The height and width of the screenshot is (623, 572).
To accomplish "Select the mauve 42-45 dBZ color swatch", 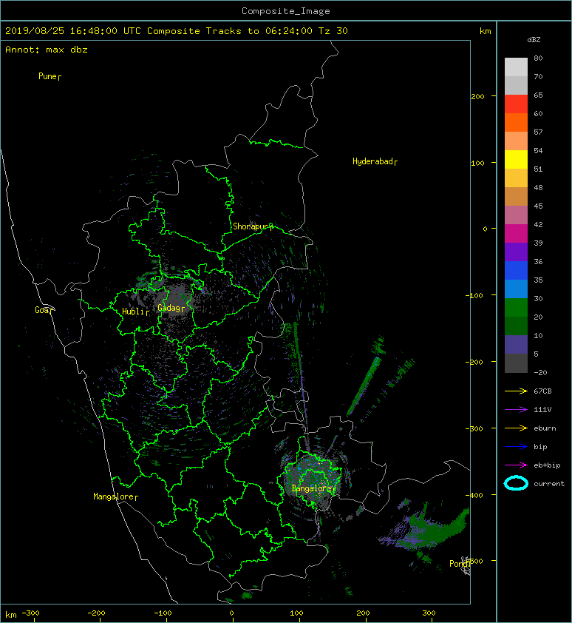I will (516, 215).
